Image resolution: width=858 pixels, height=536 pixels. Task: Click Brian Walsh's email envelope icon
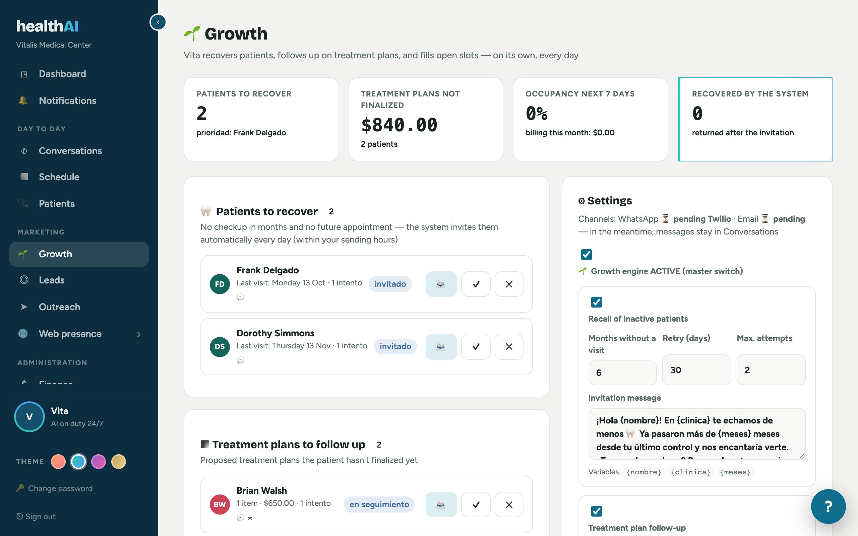[x=250, y=519]
